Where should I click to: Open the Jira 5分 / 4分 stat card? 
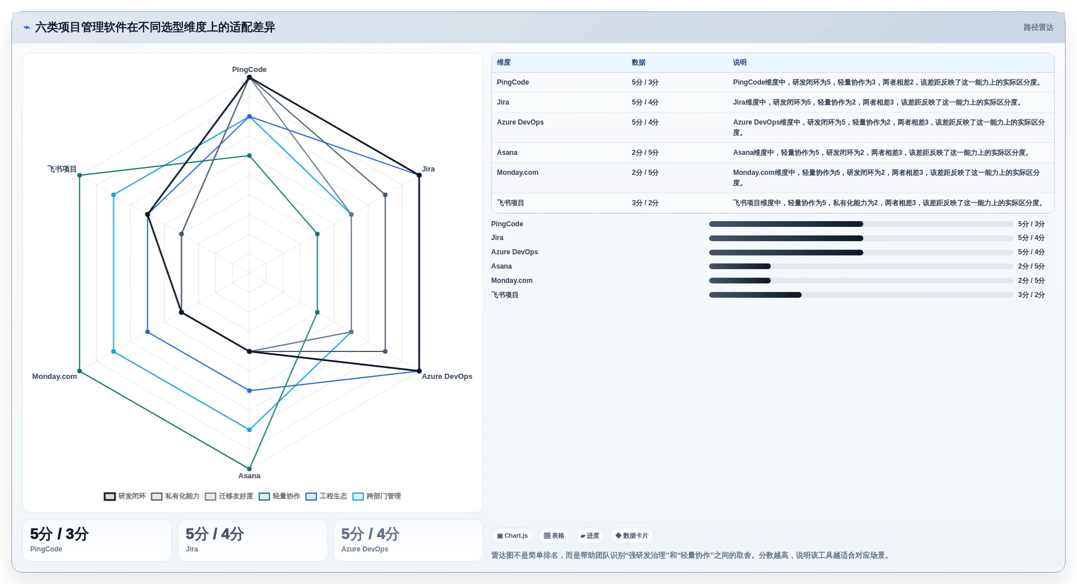point(253,540)
